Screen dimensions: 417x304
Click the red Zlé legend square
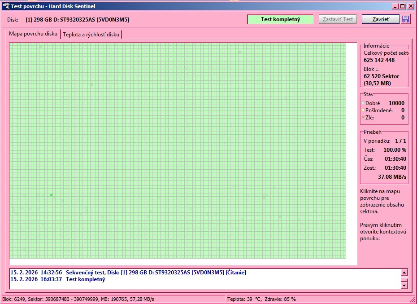(x=363, y=118)
